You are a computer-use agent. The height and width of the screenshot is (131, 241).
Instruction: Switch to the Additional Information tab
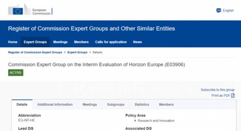pos(55,104)
